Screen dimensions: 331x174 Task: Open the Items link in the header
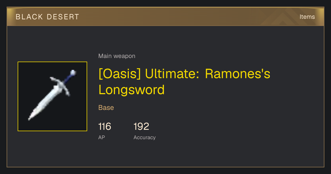pos(307,17)
